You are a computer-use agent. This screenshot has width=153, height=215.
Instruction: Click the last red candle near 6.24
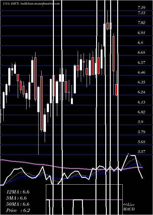117,90
